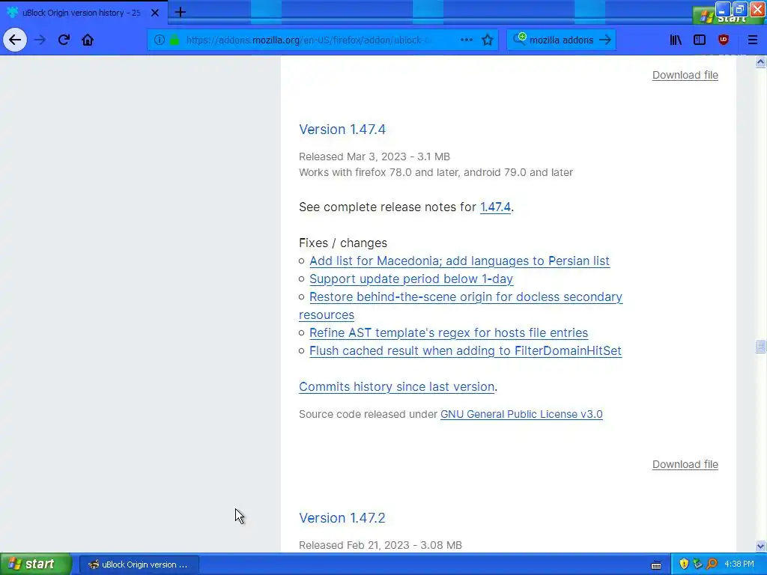
Task: Click the vertical scrollbar thumb
Action: click(760, 346)
